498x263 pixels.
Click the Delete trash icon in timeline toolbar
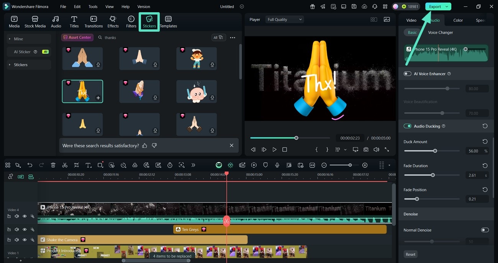tap(53, 165)
